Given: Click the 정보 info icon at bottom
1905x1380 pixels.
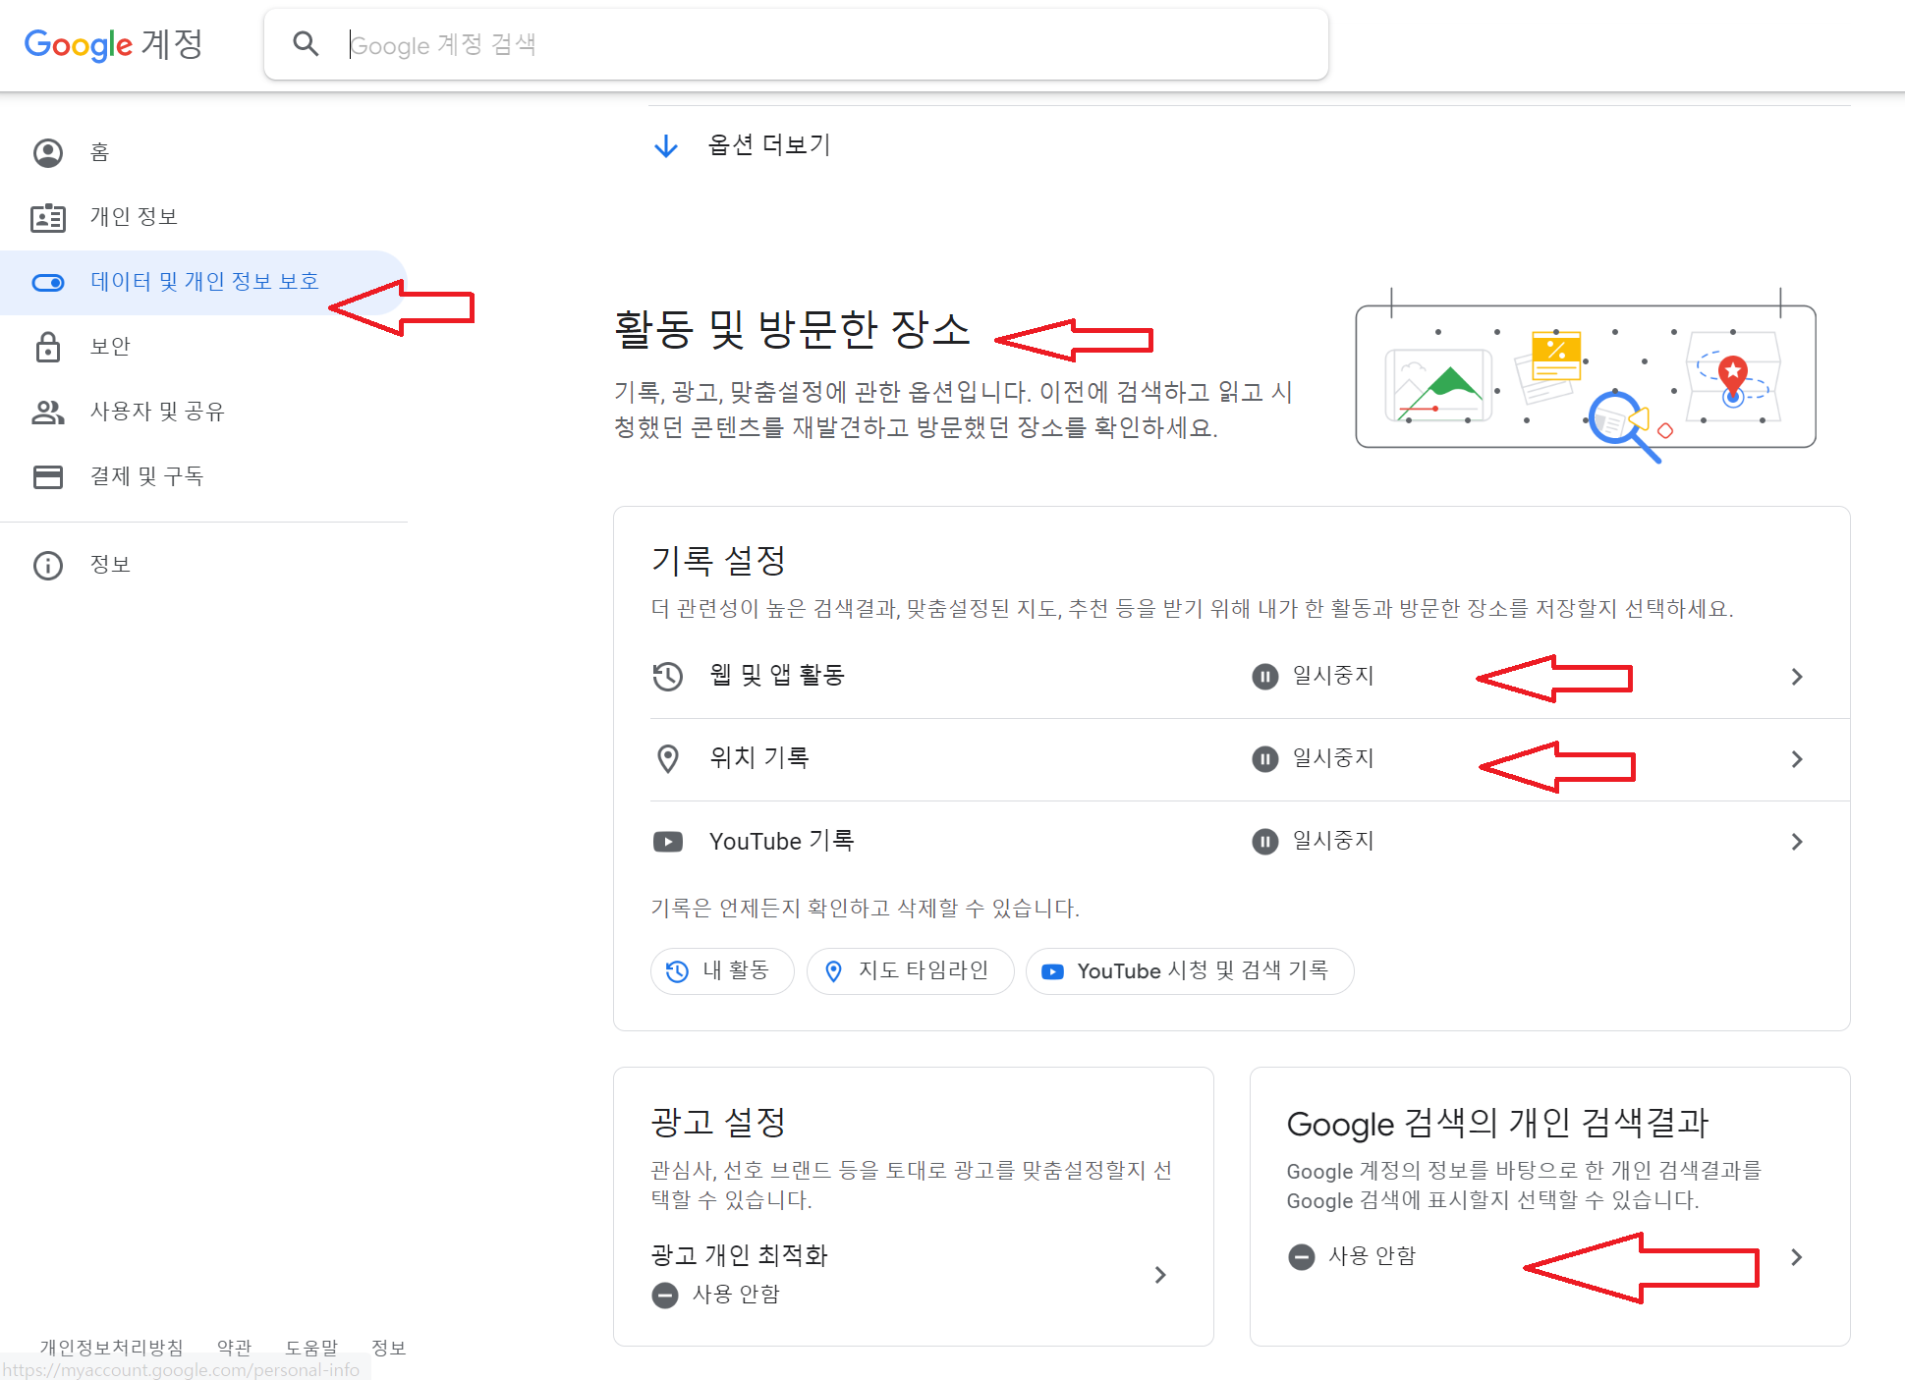Looking at the screenshot, I should coord(48,564).
